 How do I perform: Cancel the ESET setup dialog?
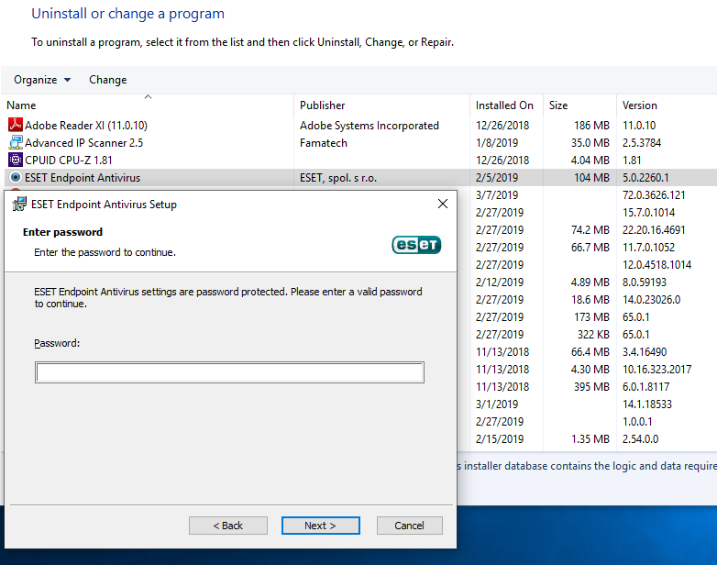click(409, 526)
